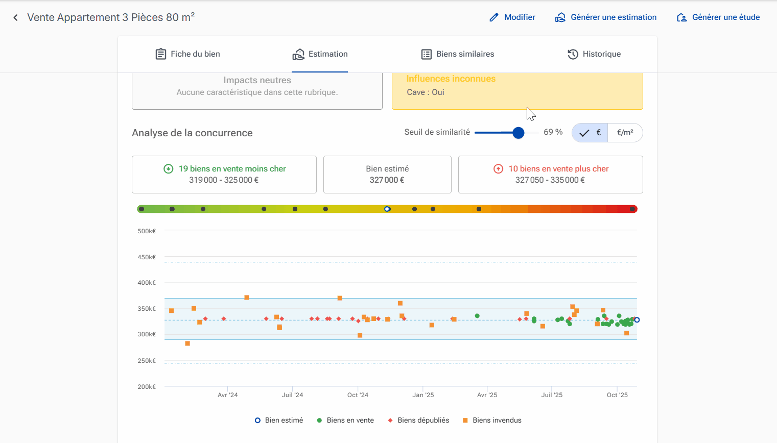777x443 pixels.
Task: Open the Fiche du bien tab
Action: click(187, 54)
